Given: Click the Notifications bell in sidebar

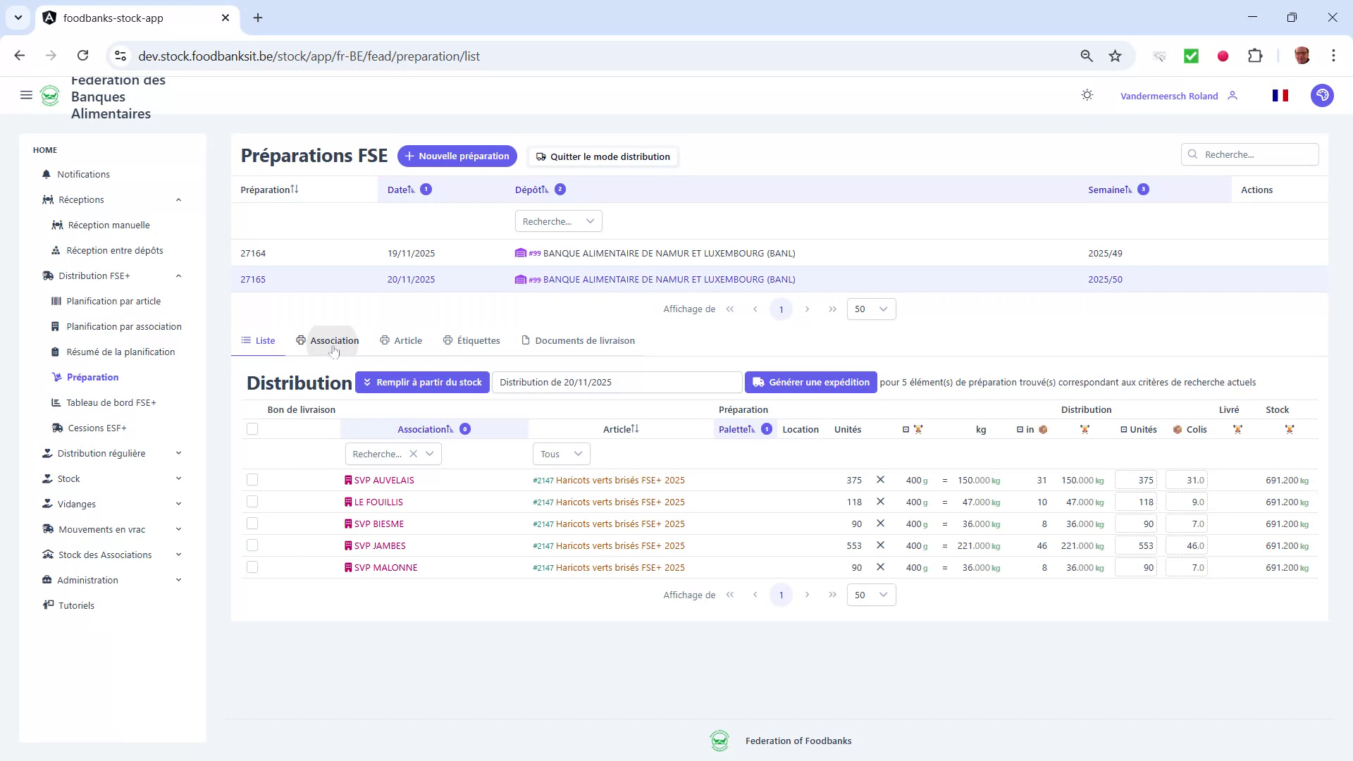Looking at the screenshot, I should pos(83,174).
